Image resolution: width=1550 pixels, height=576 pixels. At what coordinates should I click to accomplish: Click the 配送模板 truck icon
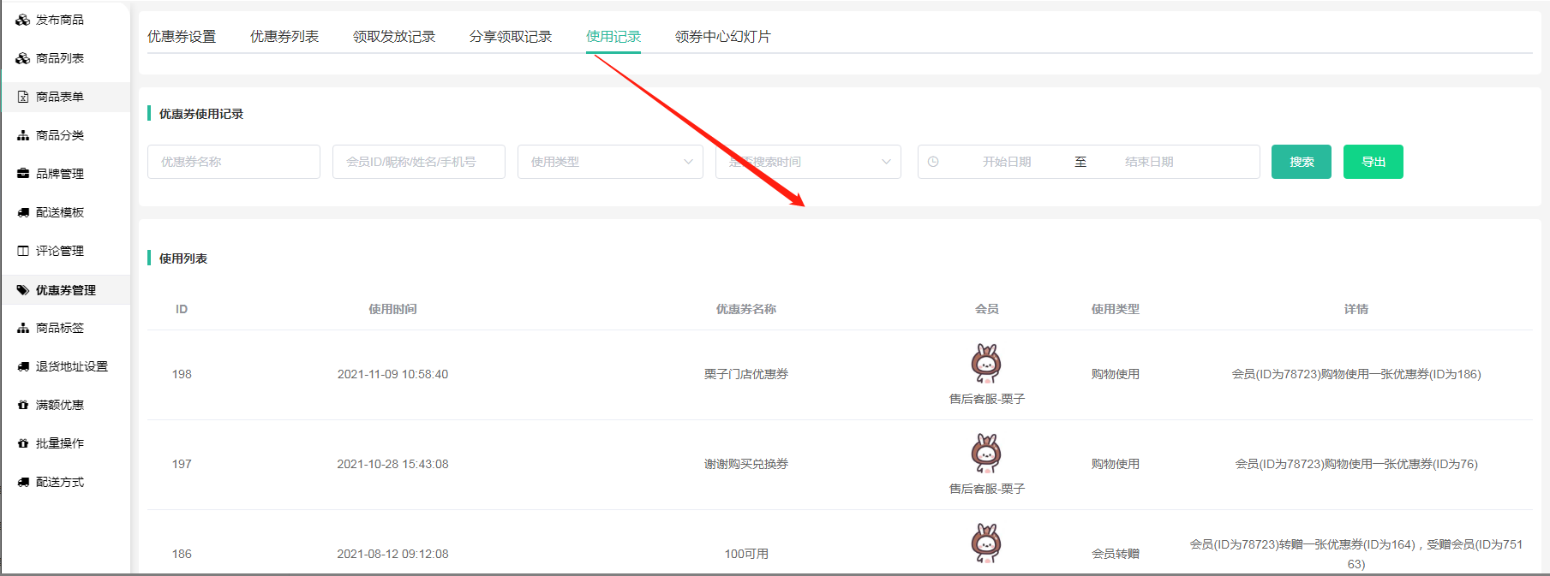pos(23,212)
